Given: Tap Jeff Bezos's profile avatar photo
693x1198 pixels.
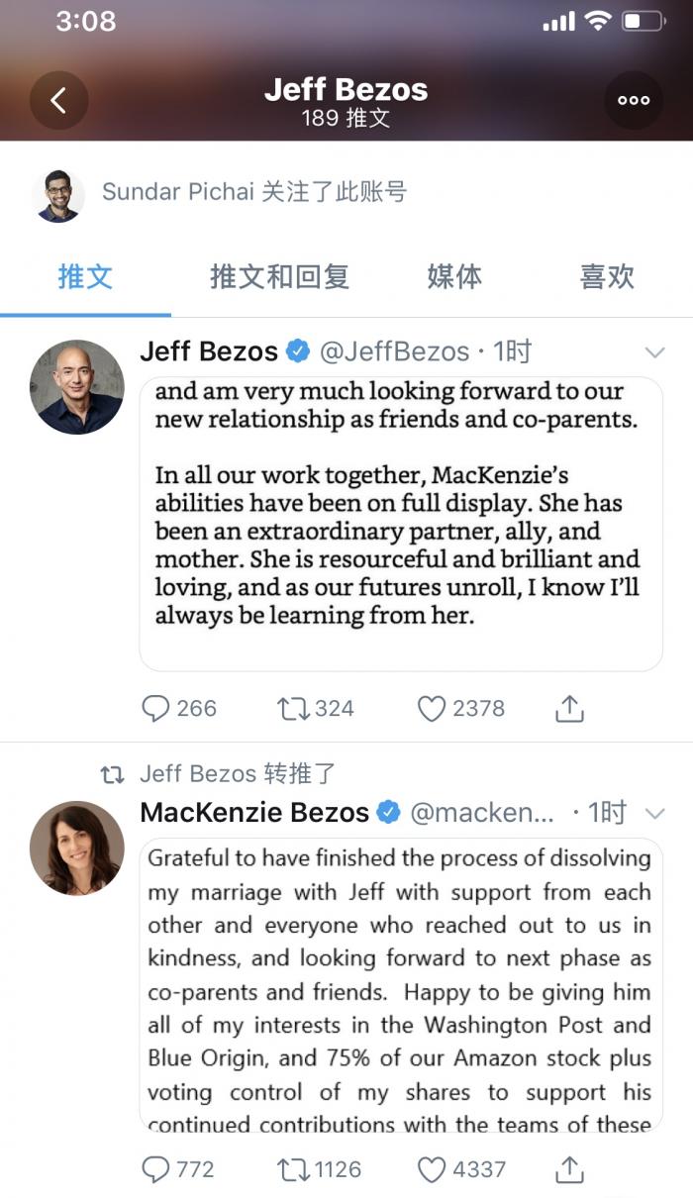Looking at the screenshot, I should [77, 387].
